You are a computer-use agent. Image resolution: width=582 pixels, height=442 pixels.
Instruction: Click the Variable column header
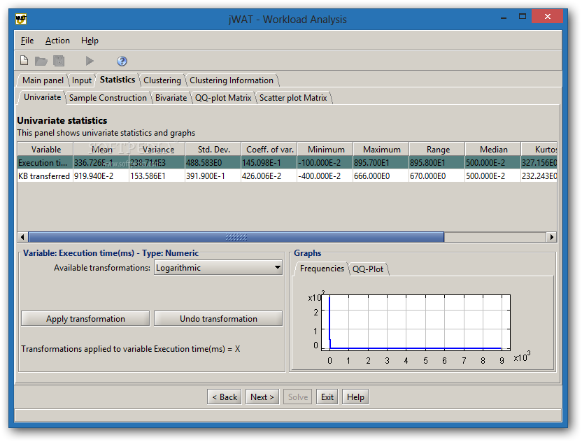click(45, 149)
